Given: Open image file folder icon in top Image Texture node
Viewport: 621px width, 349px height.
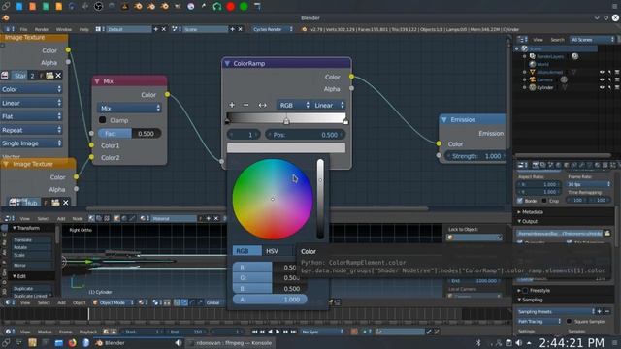Looking at the screenshot, I should 49,76.
